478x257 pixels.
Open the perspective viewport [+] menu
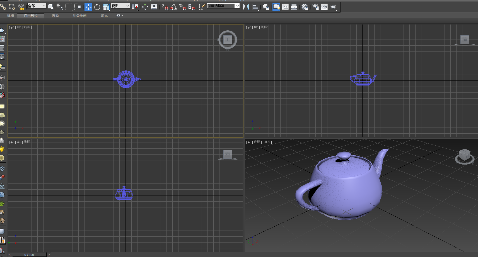tap(248, 142)
